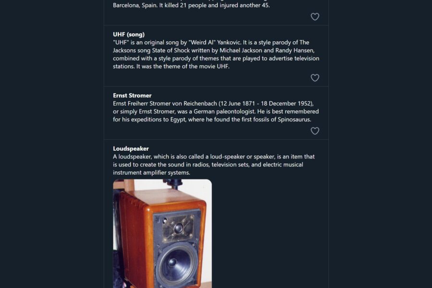Click the Ernst Stromer biography paragraph
This screenshot has width=432, height=288.
coord(216,111)
